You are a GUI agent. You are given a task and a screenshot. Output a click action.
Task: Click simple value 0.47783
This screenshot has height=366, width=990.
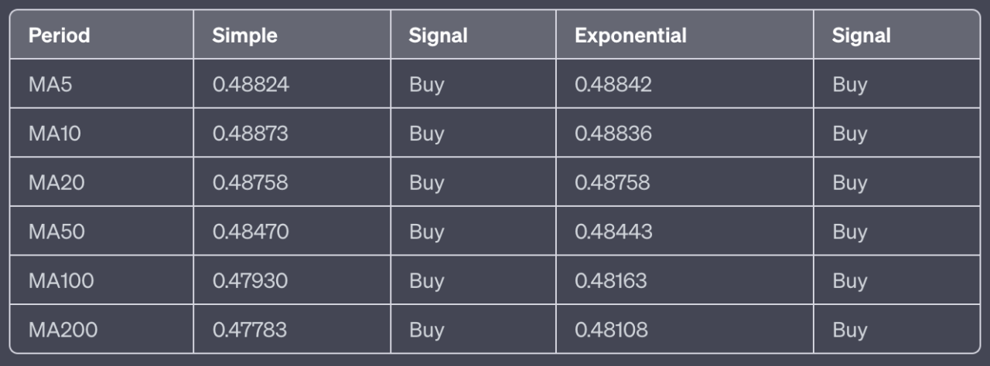tap(249, 330)
